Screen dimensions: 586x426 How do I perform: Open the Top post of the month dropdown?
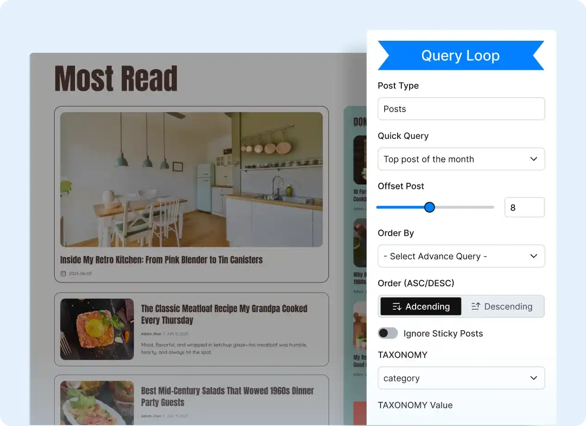tap(461, 159)
